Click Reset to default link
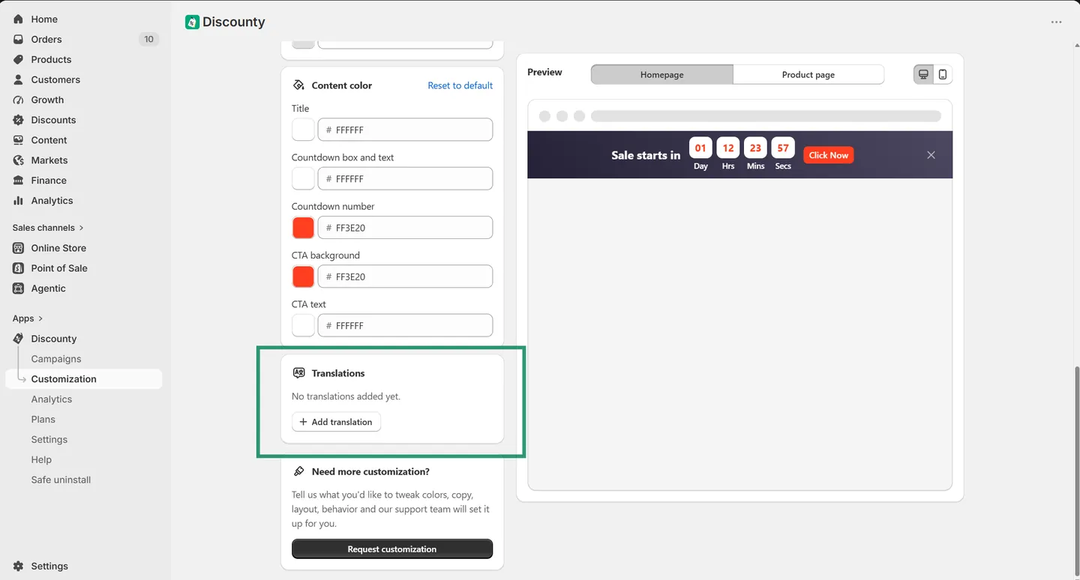 (460, 85)
